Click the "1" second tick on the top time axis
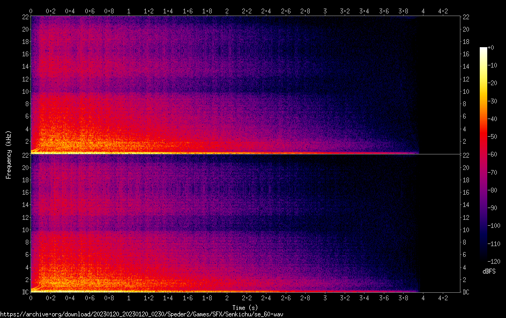Screen dimensions: 506x318 click(x=129, y=11)
